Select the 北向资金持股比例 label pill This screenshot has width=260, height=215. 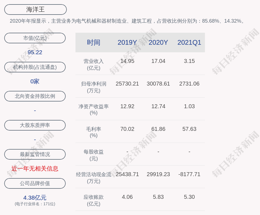pyautogui.click(x=35, y=96)
